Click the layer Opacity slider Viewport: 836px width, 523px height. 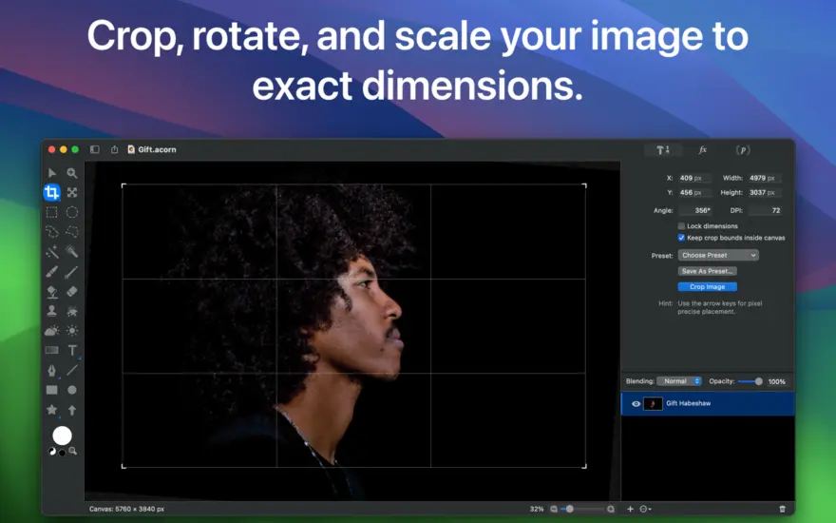[750, 381]
